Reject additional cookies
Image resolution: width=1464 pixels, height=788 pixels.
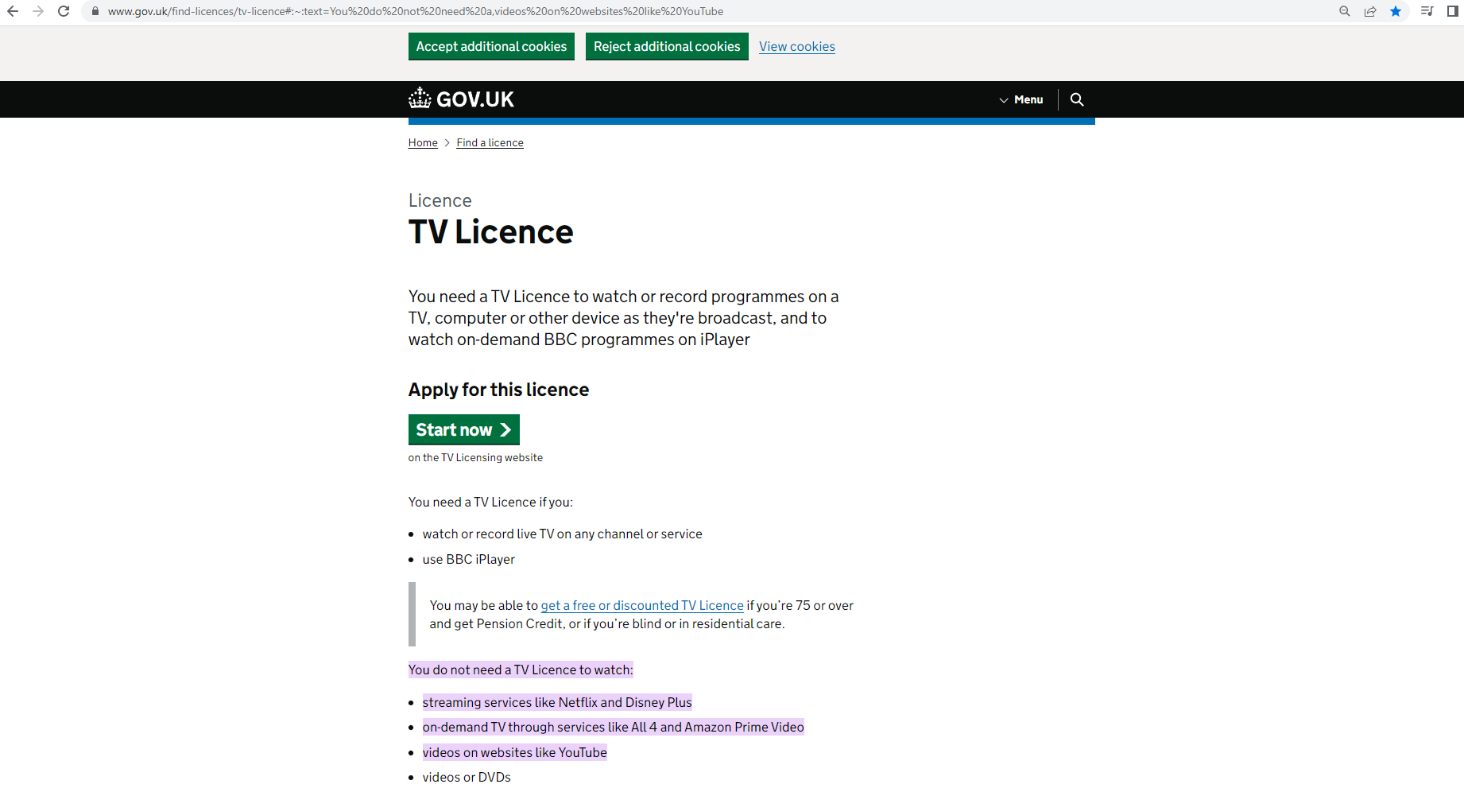[667, 46]
